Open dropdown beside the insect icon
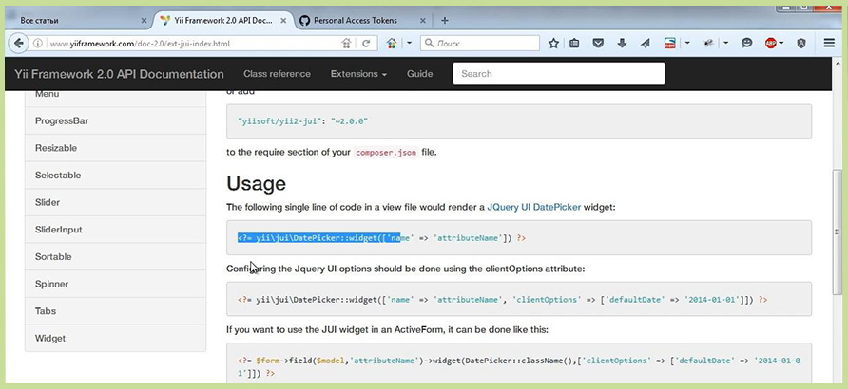The image size is (848, 389). (725, 44)
